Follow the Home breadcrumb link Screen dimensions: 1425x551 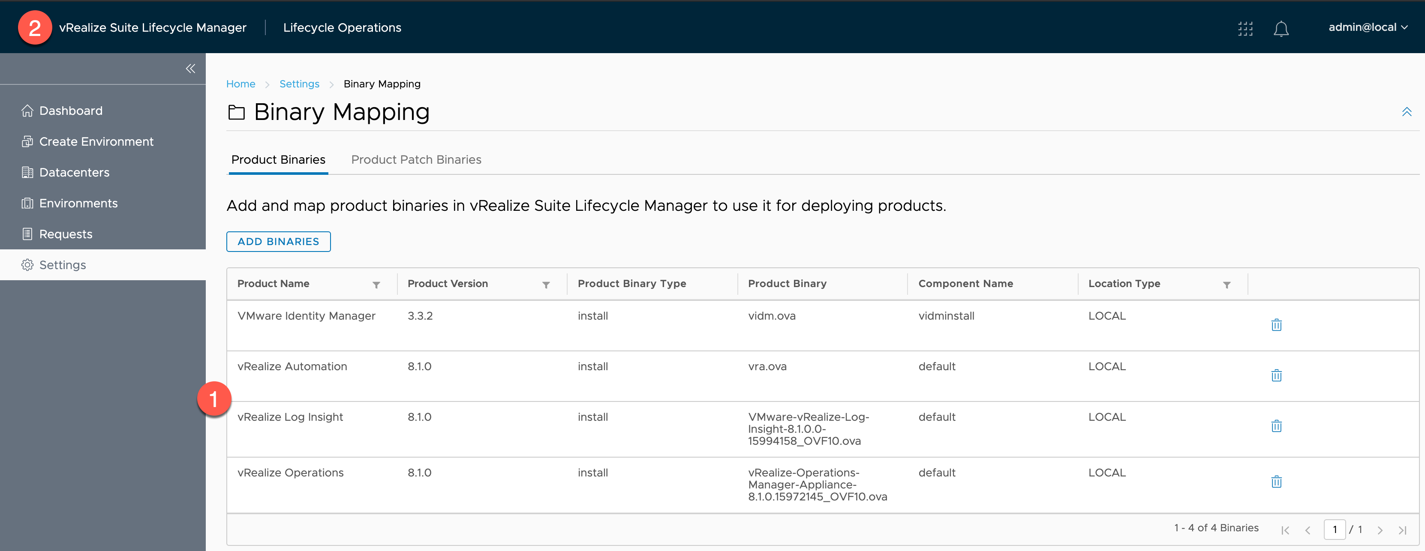[241, 84]
